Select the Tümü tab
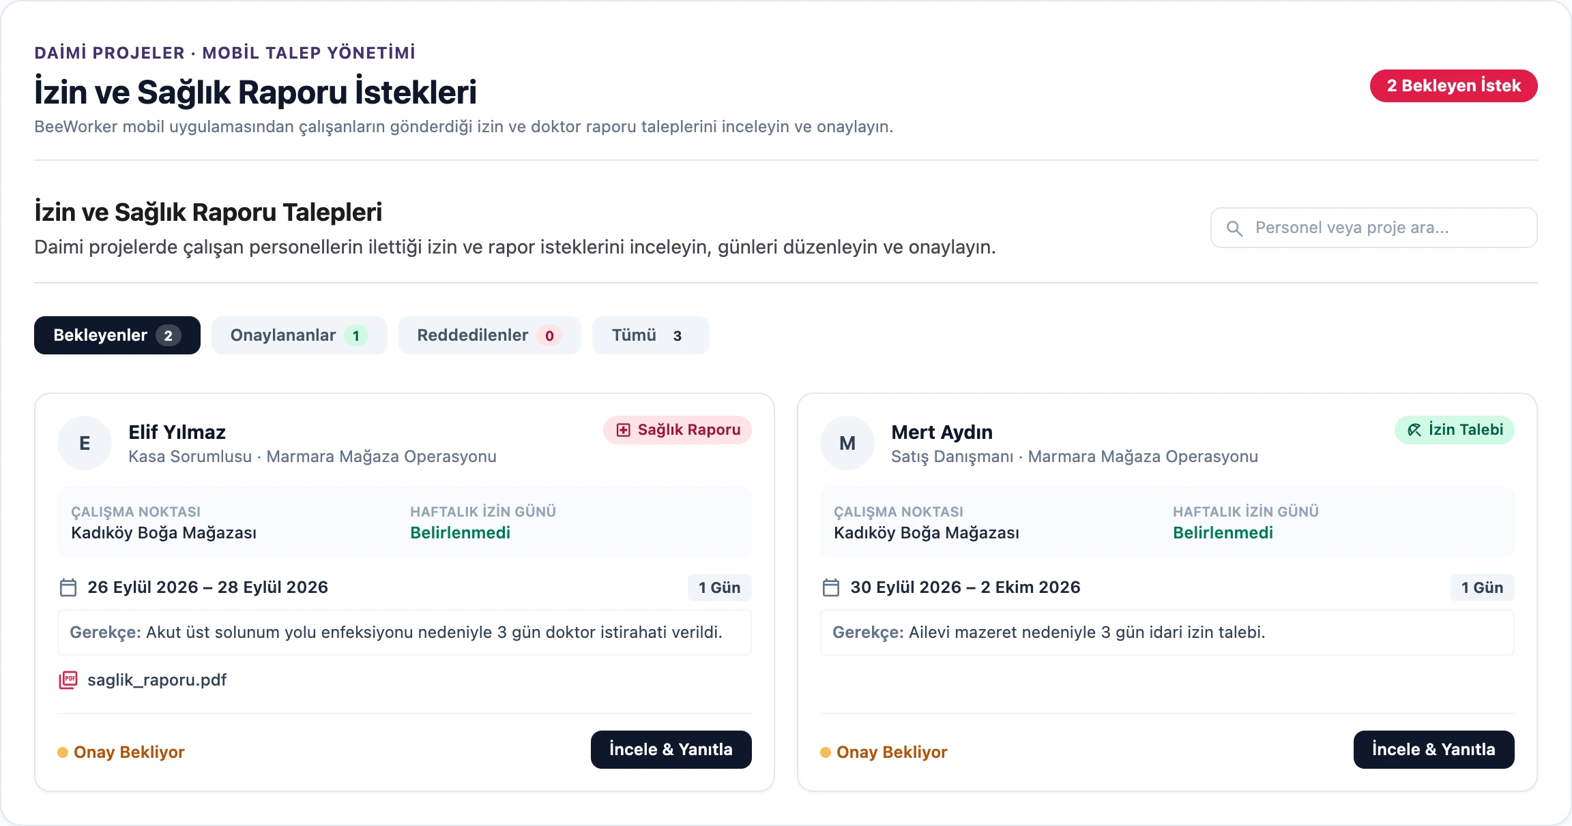 [651, 335]
